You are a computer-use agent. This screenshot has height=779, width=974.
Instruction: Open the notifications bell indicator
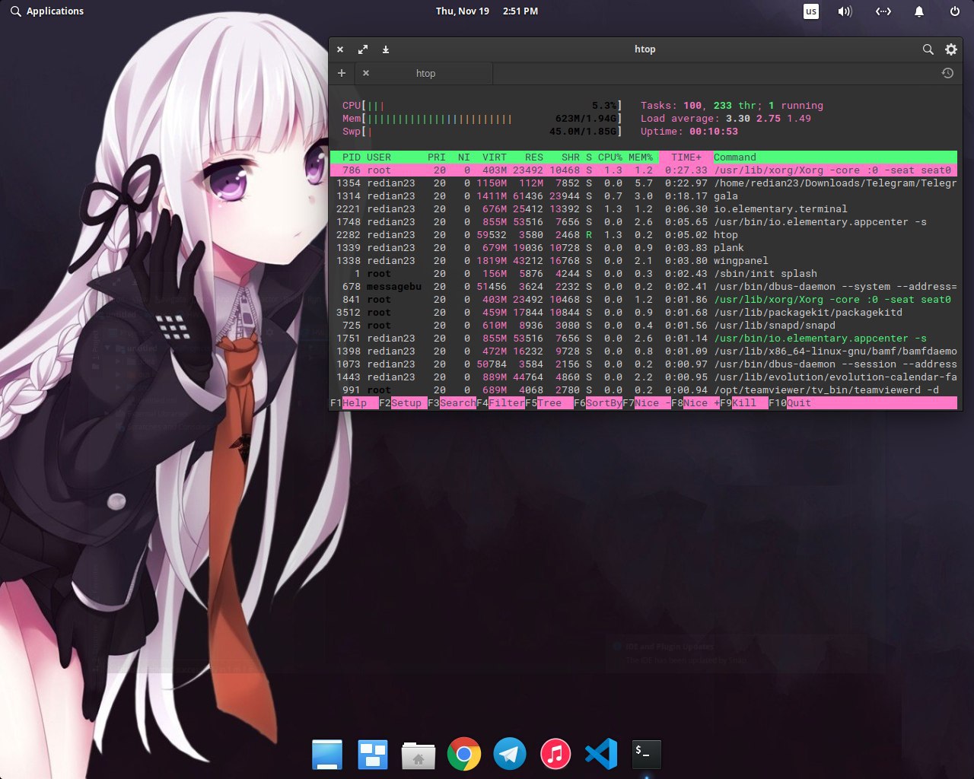919,11
